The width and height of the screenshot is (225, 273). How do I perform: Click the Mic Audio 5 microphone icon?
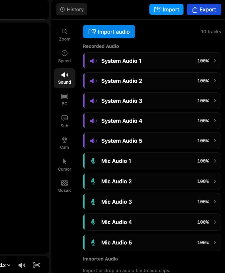click(93, 242)
